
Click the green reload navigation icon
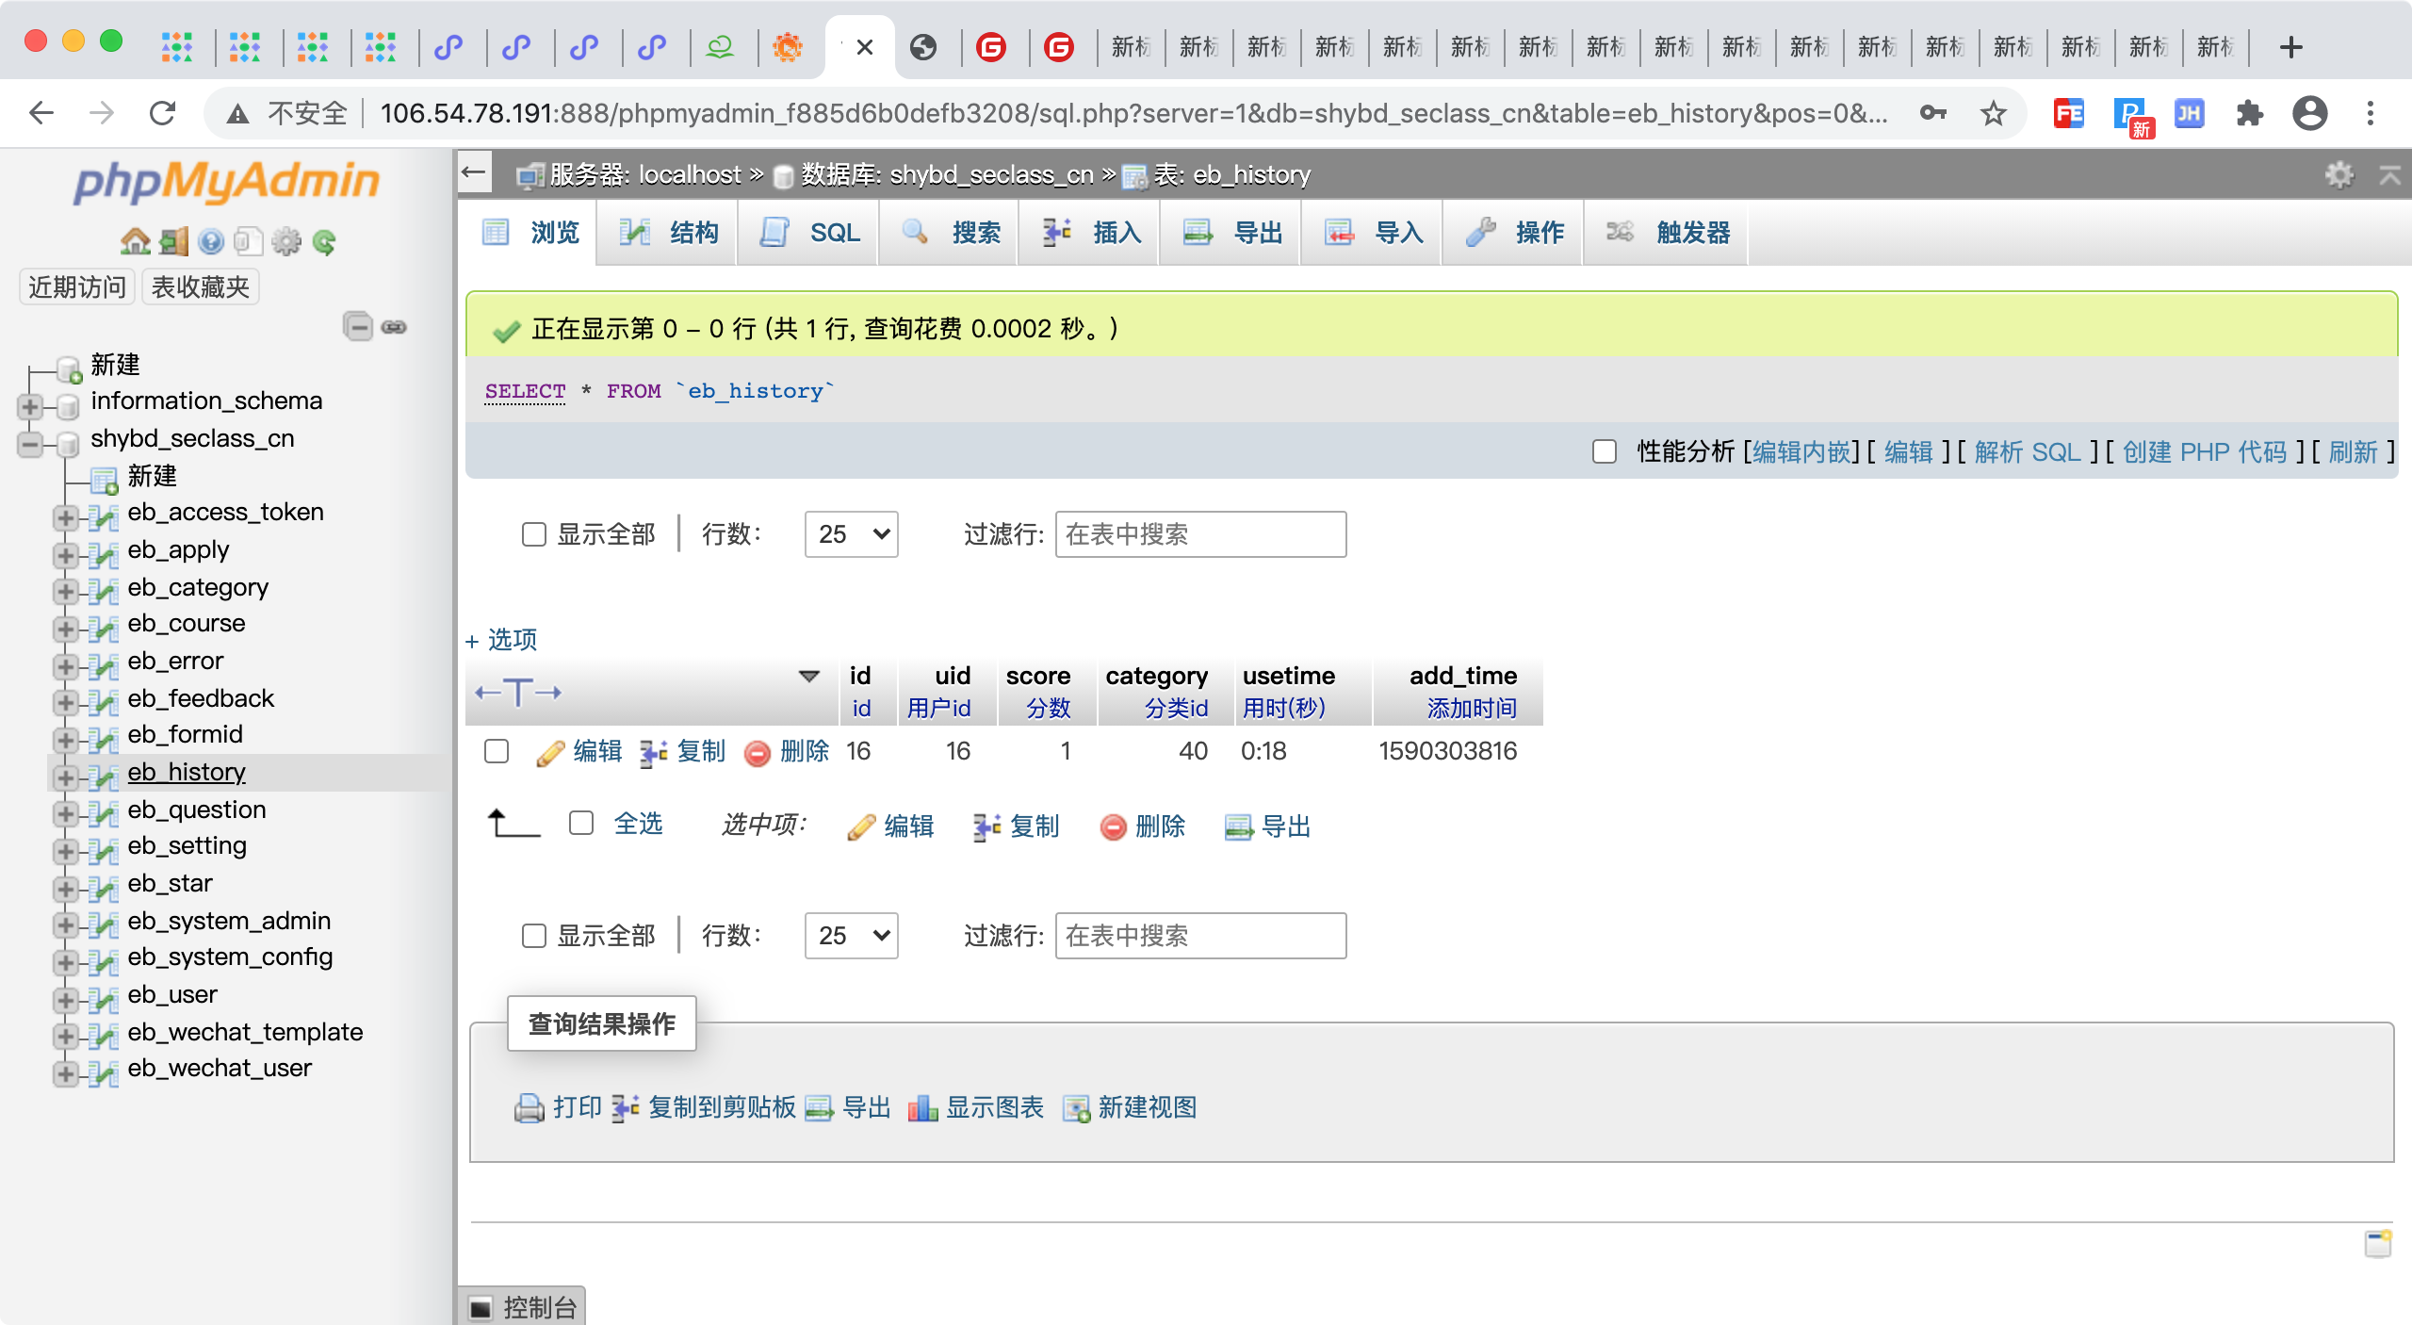324,242
